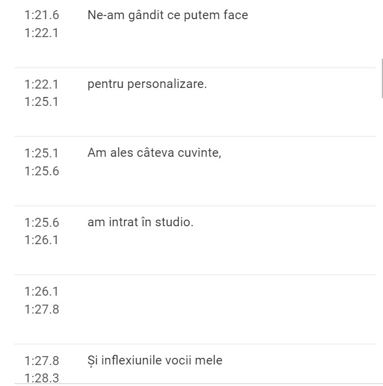This screenshot has height=386, width=383.
Task: Edit end time of "pentru personalizare." caption
Action: 42,102
